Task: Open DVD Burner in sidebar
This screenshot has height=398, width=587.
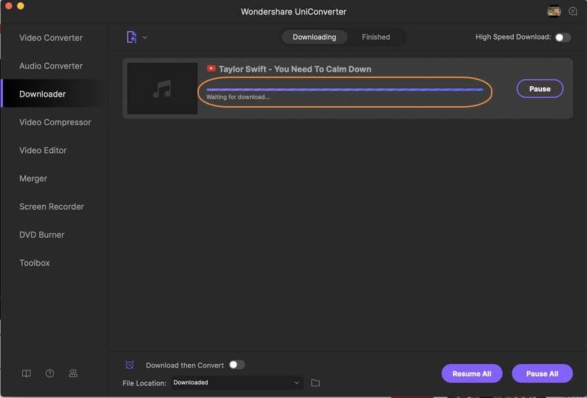Action: [x=41, y=235]
